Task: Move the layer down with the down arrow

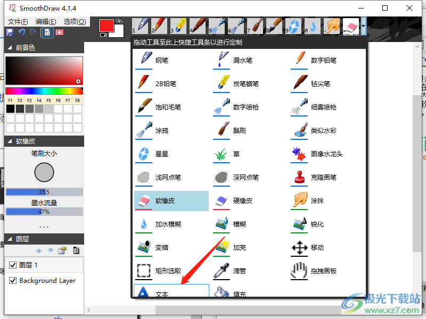Action: pos(51,250)
